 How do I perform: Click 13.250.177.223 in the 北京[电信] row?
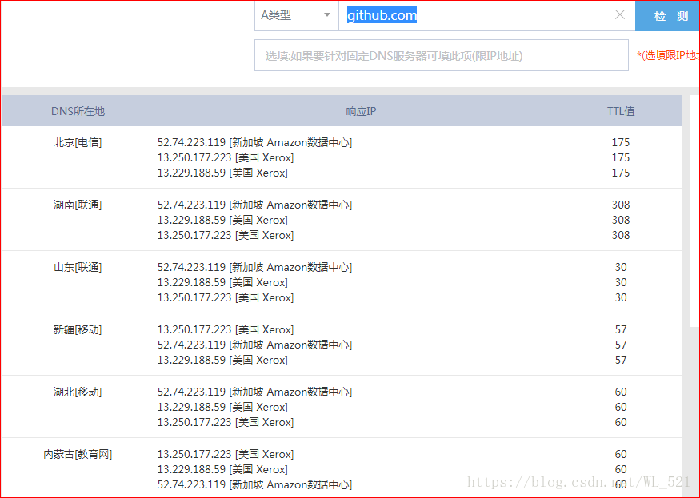[x=194, y=157]
